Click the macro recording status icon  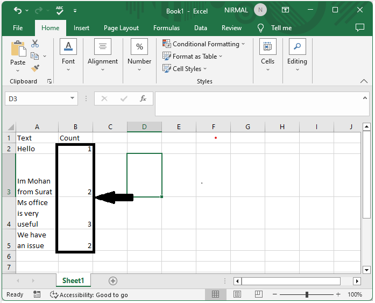37,294
